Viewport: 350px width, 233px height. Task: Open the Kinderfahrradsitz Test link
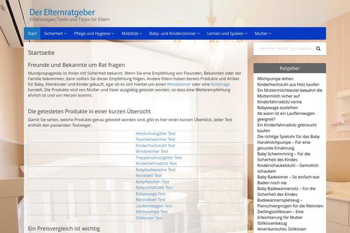pyautogui.click(x=156, y=163)
